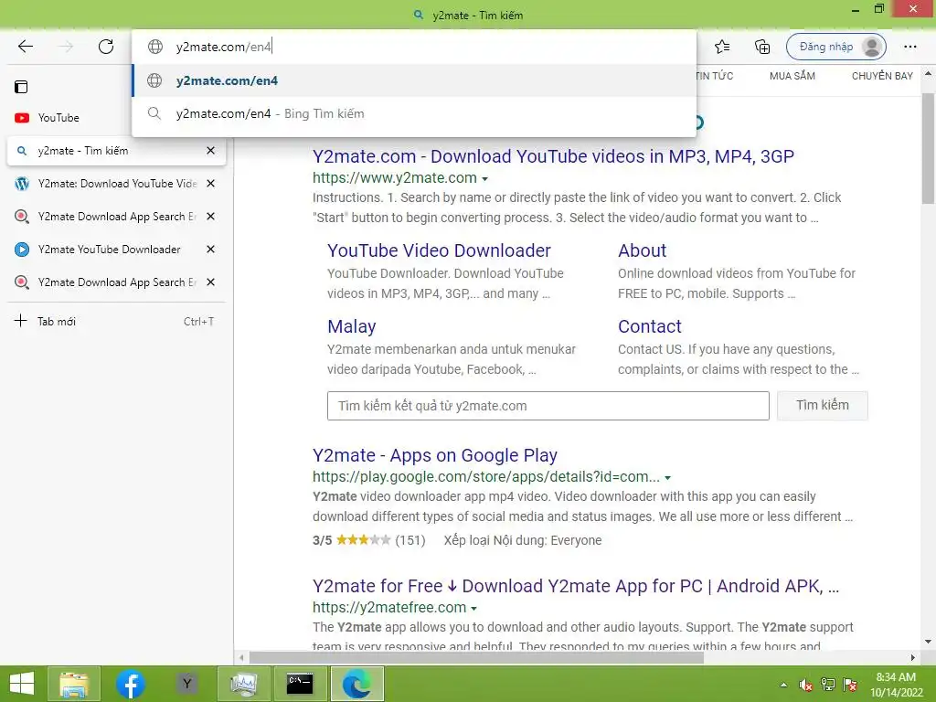Click muted volume tray icon
The image size is (936, 702).
point(805,685)
